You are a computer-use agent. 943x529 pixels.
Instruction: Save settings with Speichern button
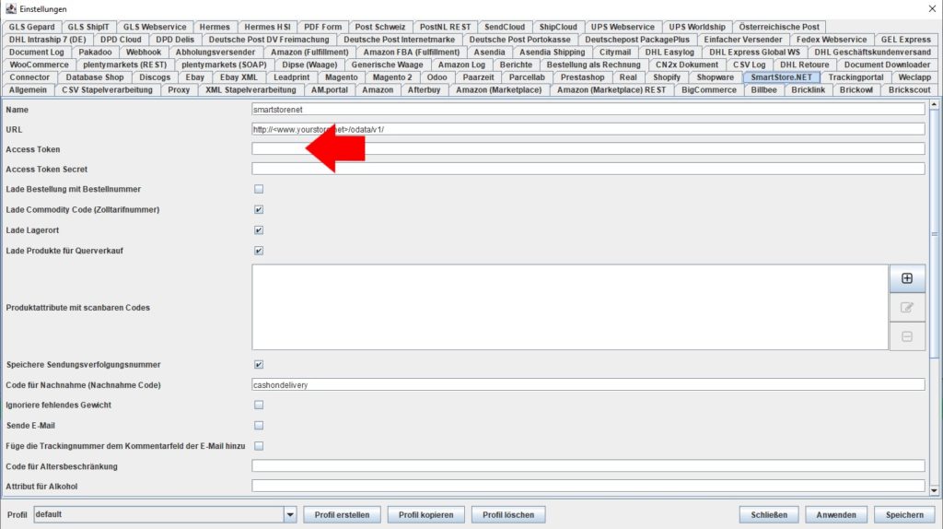coord(904,514)
